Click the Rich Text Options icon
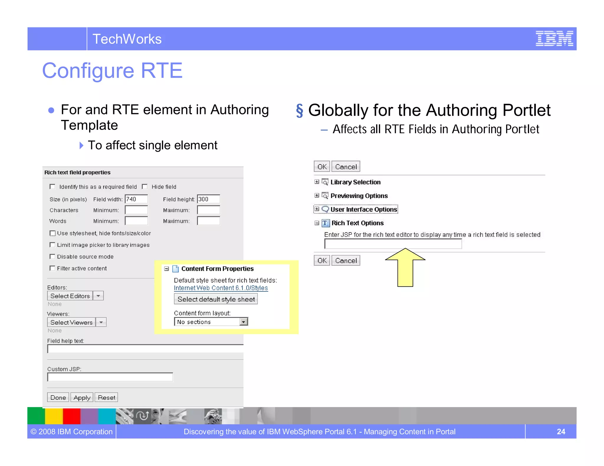This screenshot has width=604, height=466. [326, 223]
